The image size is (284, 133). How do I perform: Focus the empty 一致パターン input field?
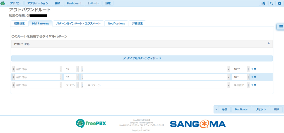[155, 85]
